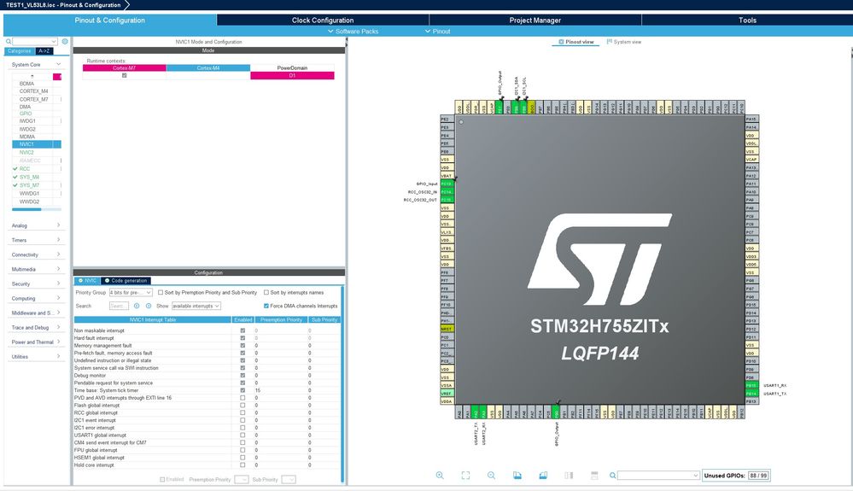Image resolution: width=853 pixels, height=491 pixels.
Task: Click the I2C1_SDA pin on top edge
Action: pos(515,107)
